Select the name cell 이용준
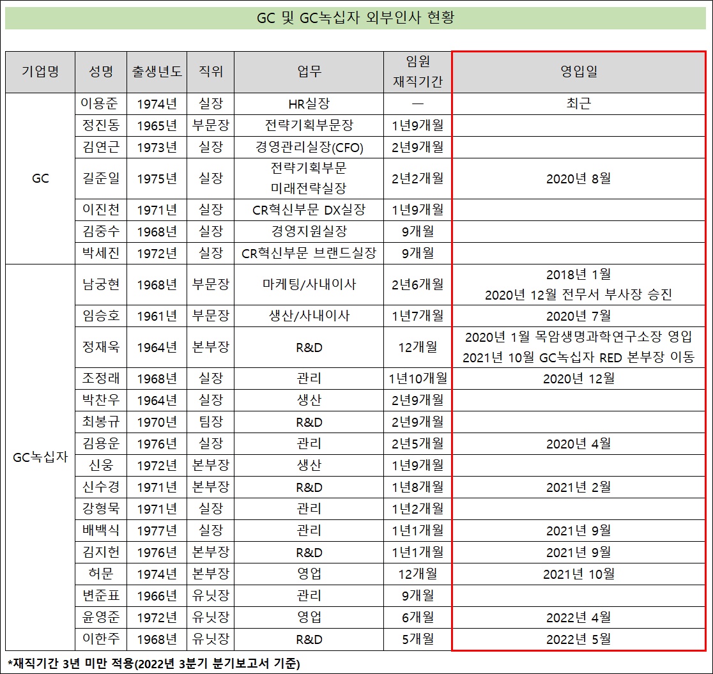The image size is (713, 674). 100,103
